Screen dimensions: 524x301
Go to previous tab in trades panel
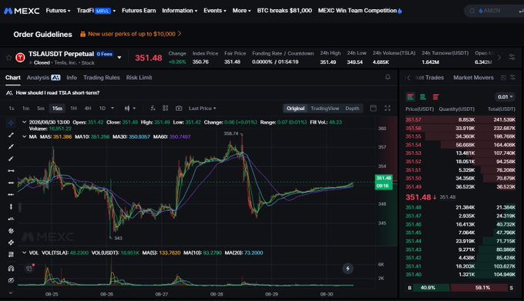coord(408,78)
